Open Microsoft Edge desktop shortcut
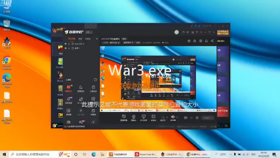Image resolution: width=280 pixels, height=158 pixels. coord(7,81)
